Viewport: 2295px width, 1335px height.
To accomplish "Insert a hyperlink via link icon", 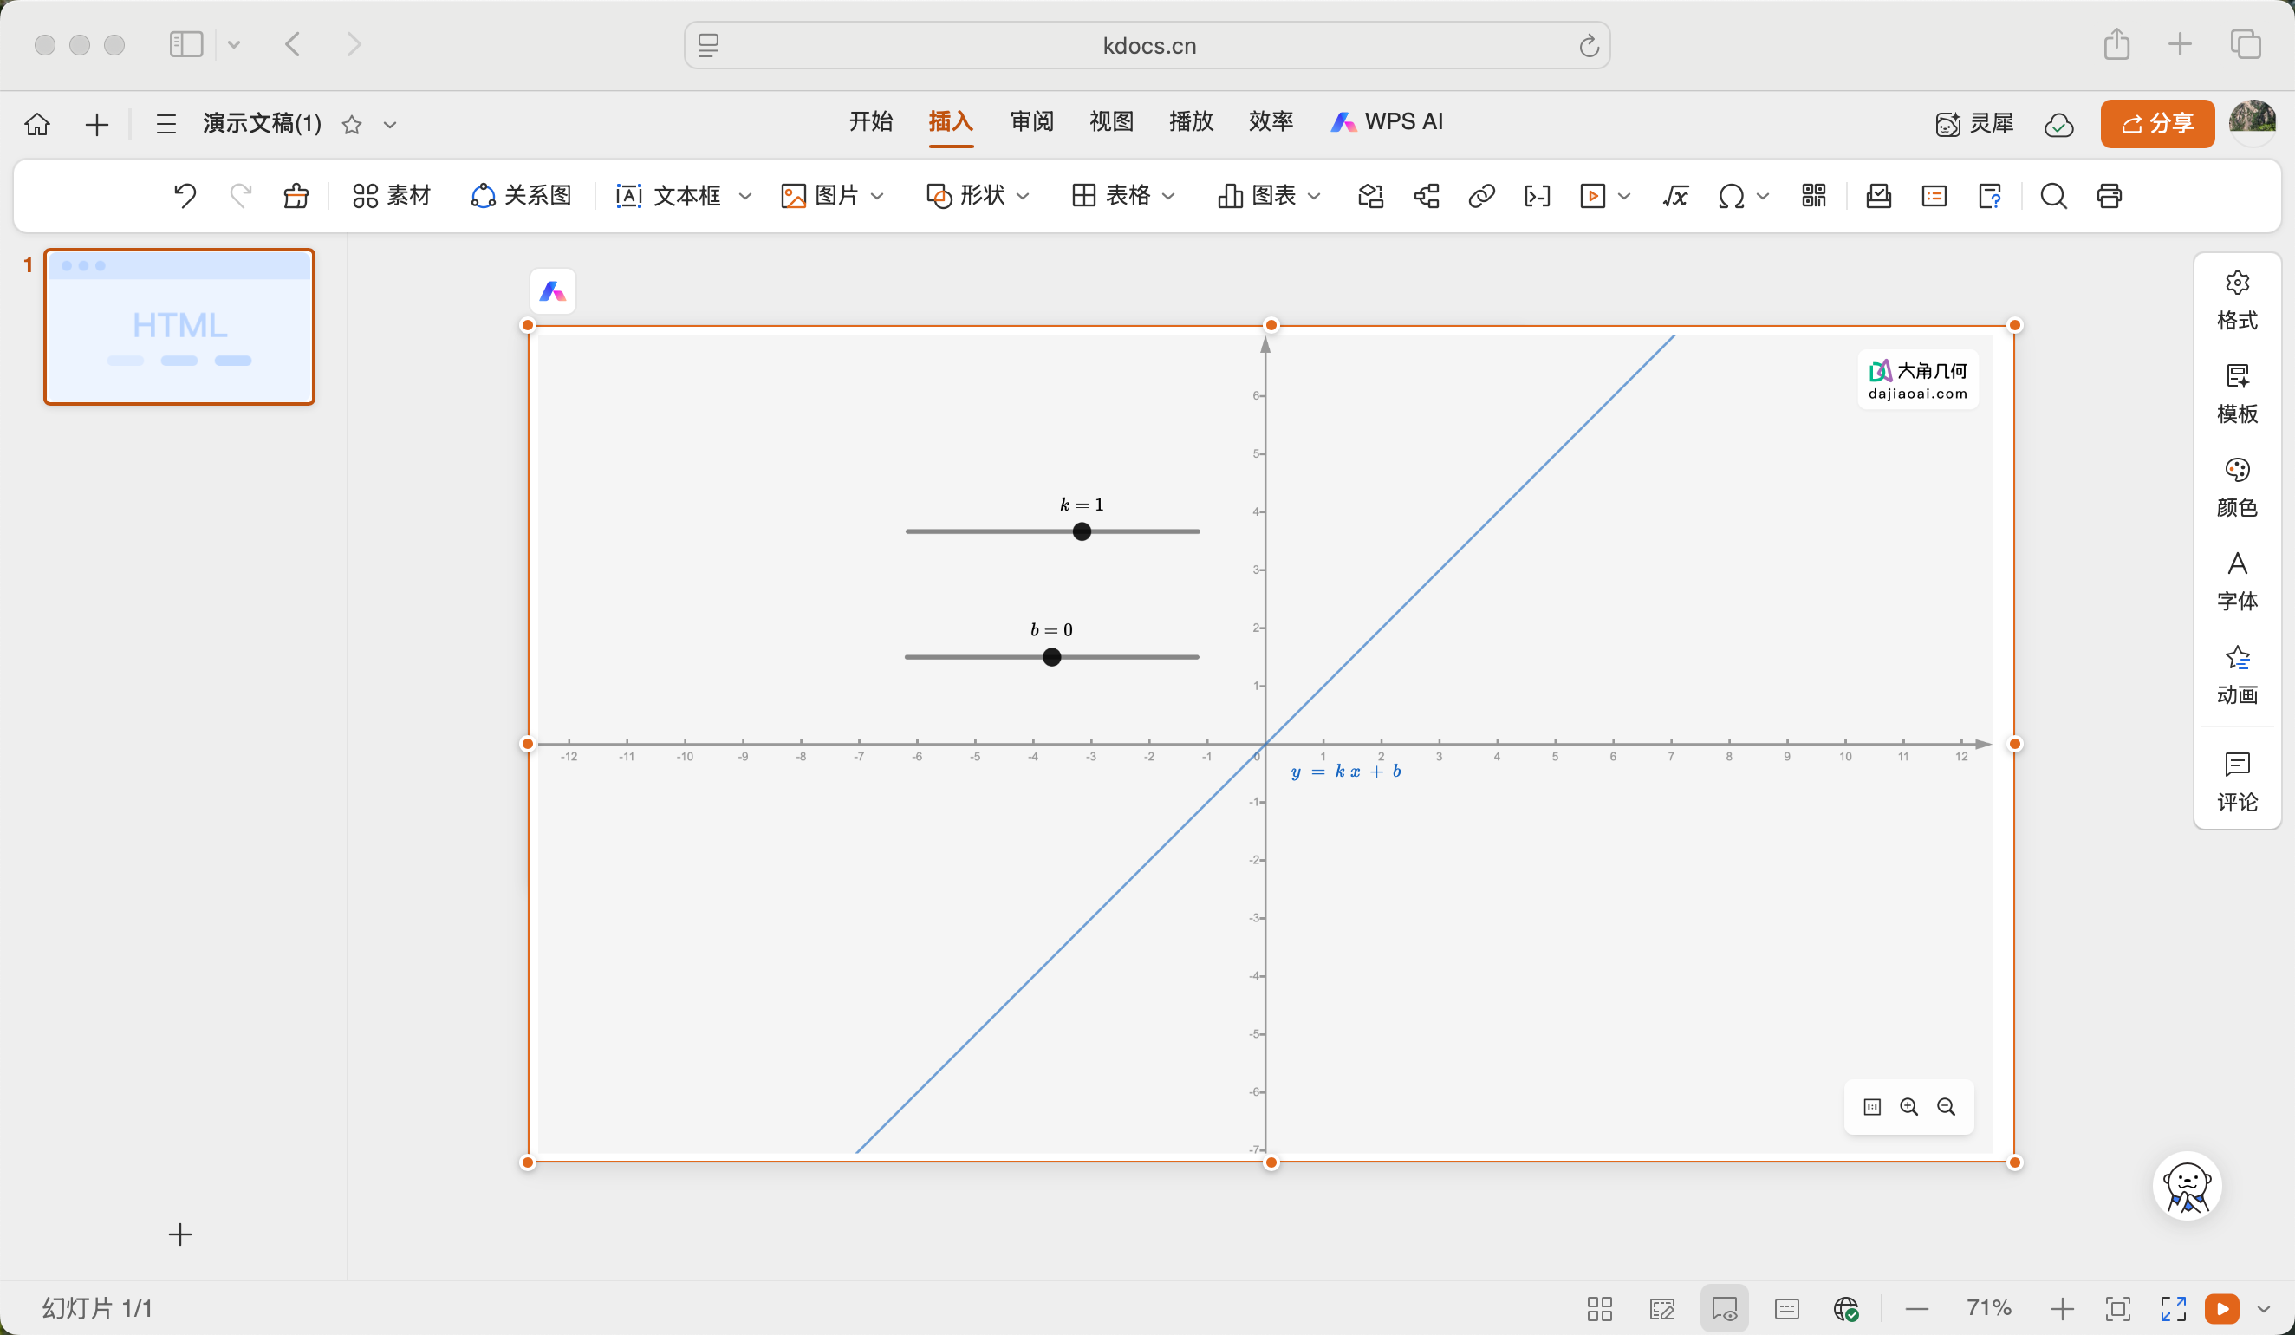I will click(x=1481, y=195).
